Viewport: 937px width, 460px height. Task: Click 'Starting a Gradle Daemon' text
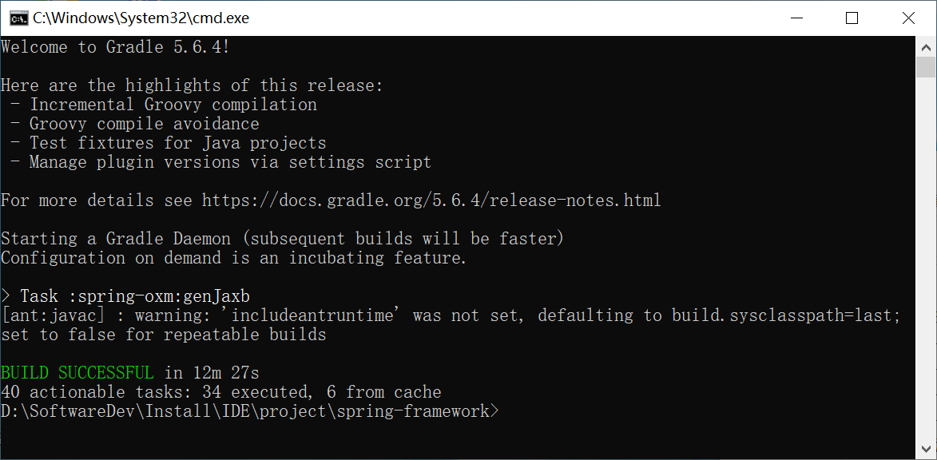(x=116, y=239)
